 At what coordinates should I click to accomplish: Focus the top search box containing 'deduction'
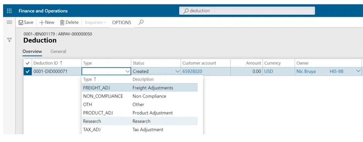coord(247,11)
